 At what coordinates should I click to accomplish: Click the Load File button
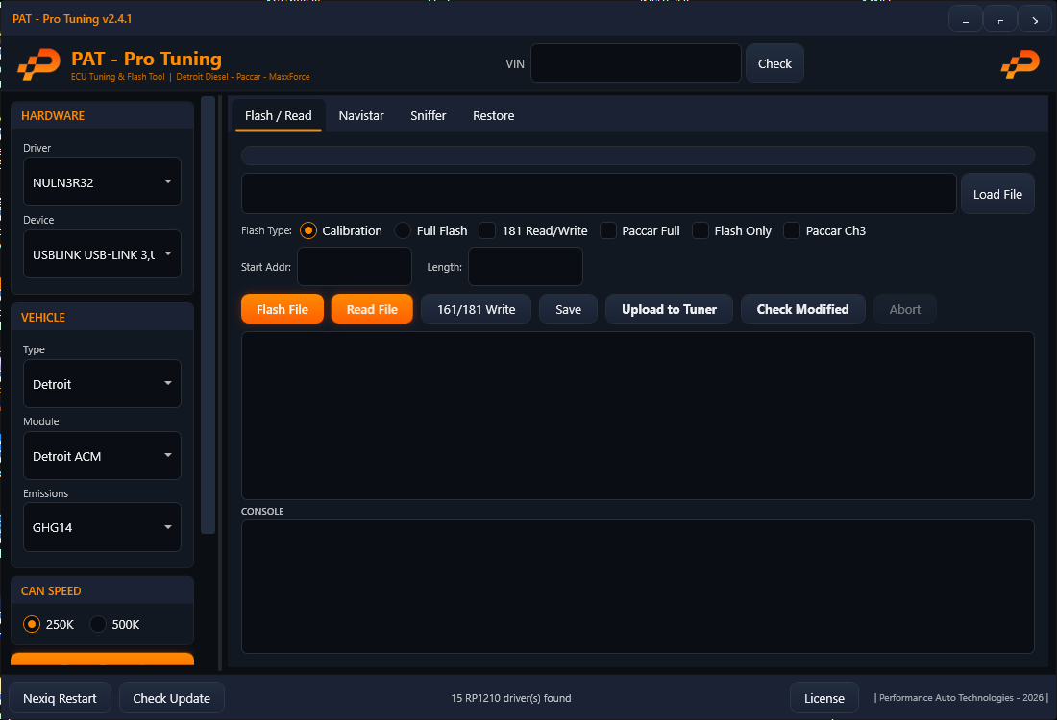tap(997, 194)
